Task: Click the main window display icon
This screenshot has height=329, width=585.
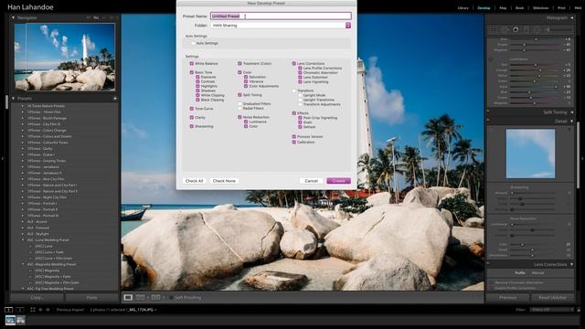Action: (x=8, y=310)
